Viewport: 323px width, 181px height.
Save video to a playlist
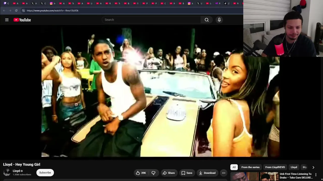coord(187,173)
